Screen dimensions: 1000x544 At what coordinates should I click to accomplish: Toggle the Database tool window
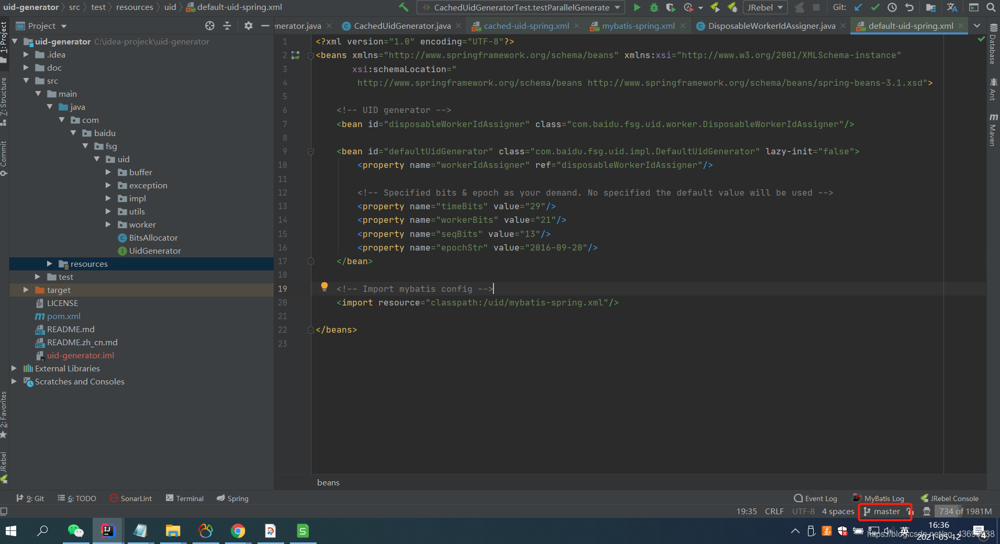pos(993,44)
